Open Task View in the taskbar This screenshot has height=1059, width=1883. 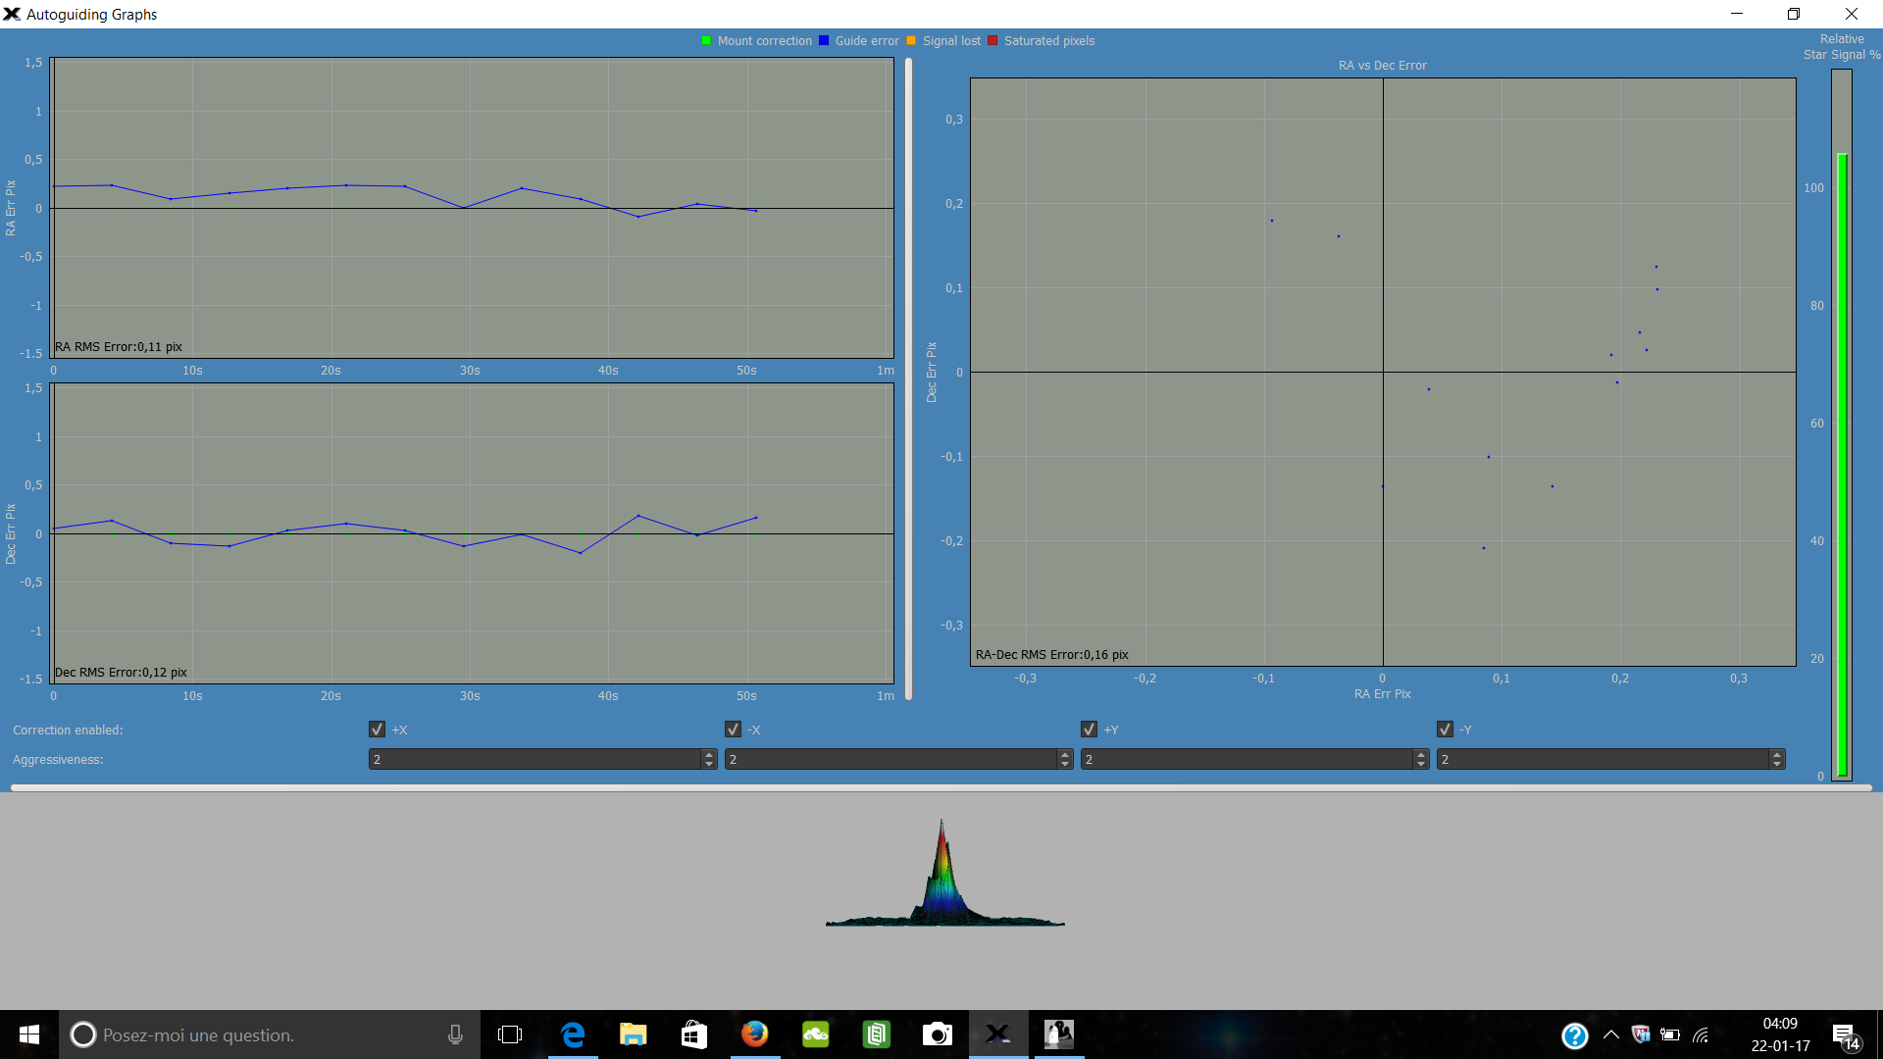[510, 1034]
